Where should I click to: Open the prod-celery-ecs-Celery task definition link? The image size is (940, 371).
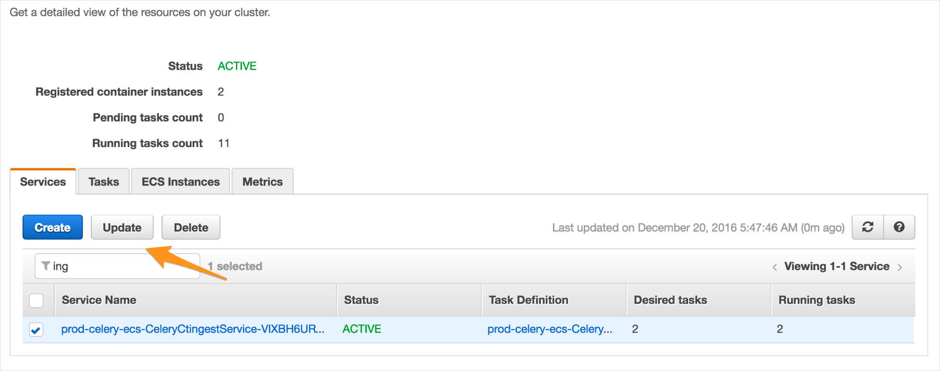pos(550,329)
